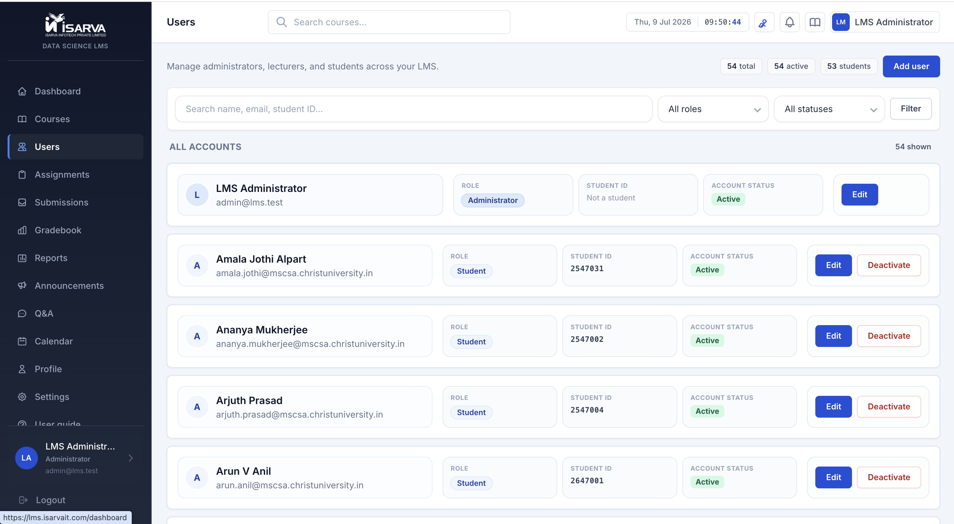Click the notification bell icon
Viewport: 954px width, 524px height.
click(789, 22)
